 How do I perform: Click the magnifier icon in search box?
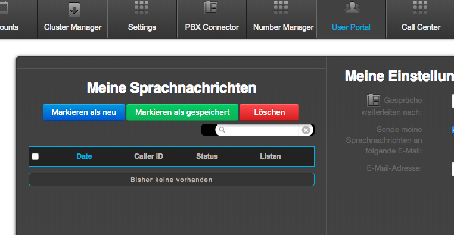pyautogui.click(x=222, y=130)
